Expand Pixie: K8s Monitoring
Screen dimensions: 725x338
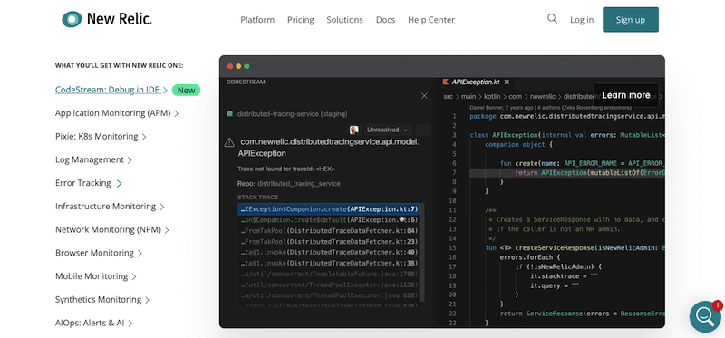point(101,137)
